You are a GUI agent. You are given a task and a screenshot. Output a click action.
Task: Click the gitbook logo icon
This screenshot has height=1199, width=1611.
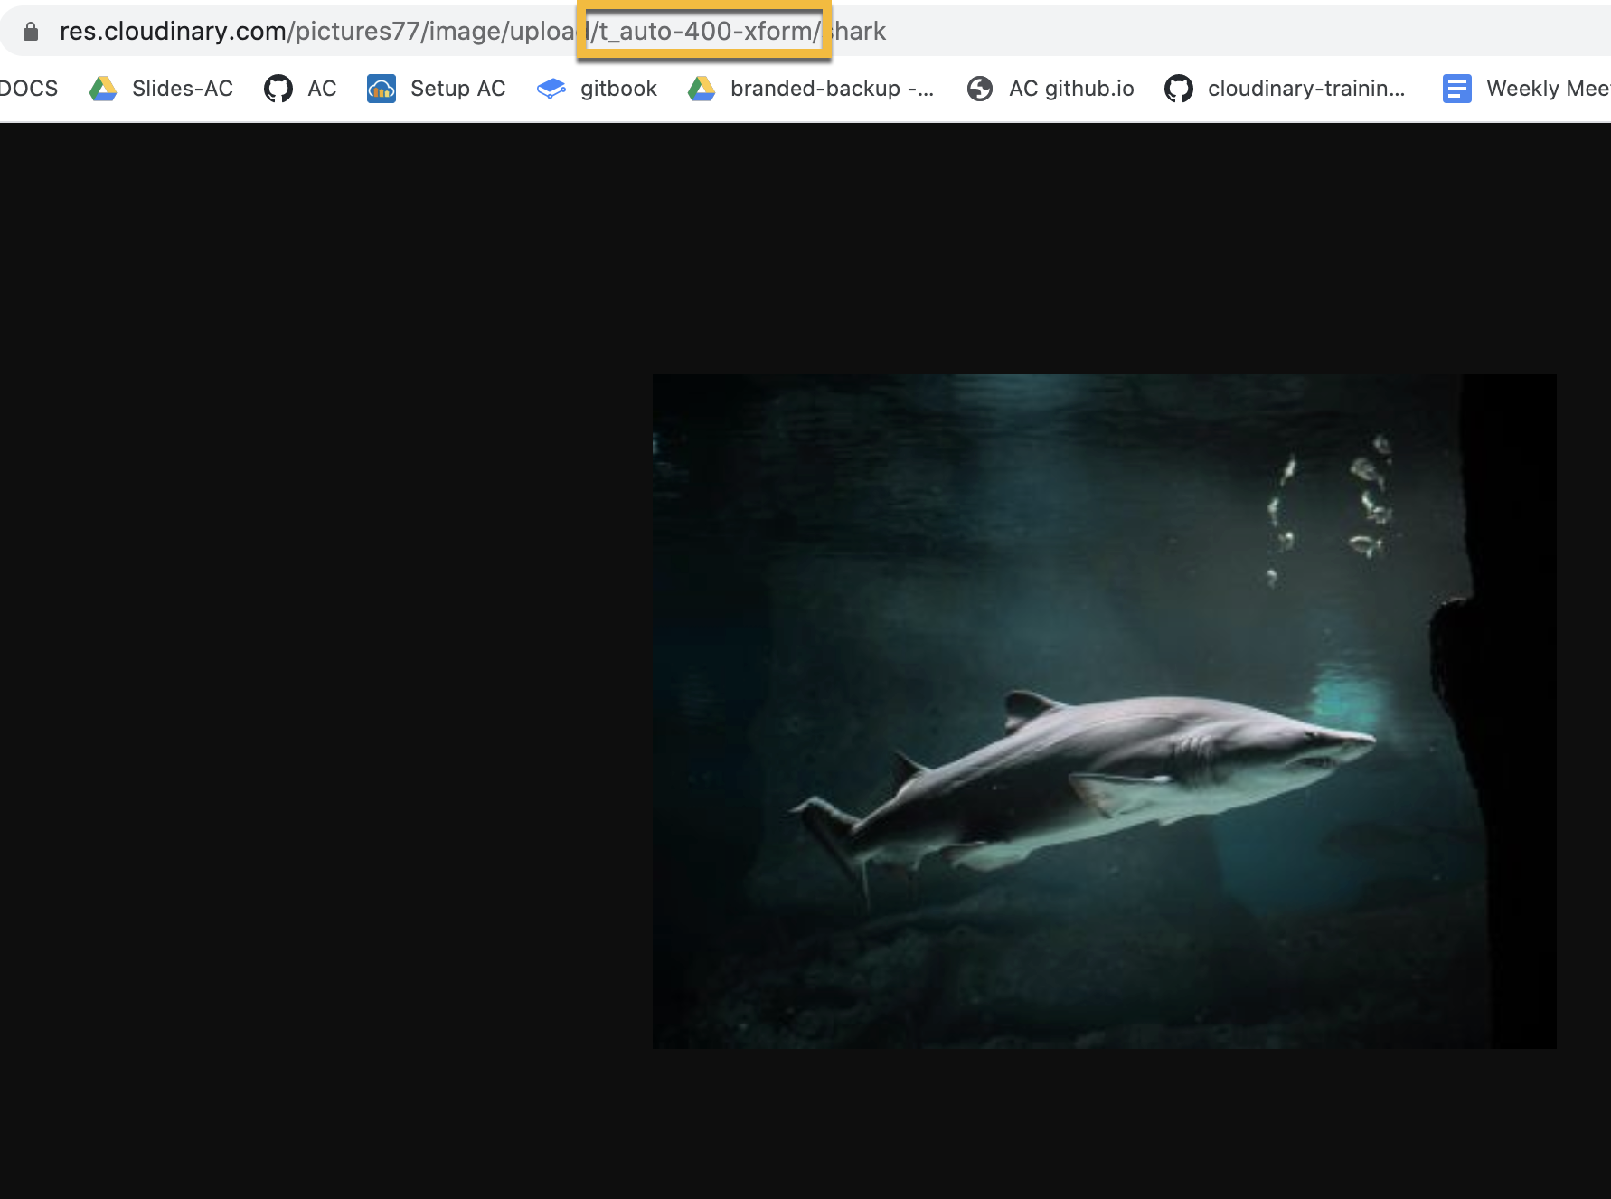tap(551, 89)
